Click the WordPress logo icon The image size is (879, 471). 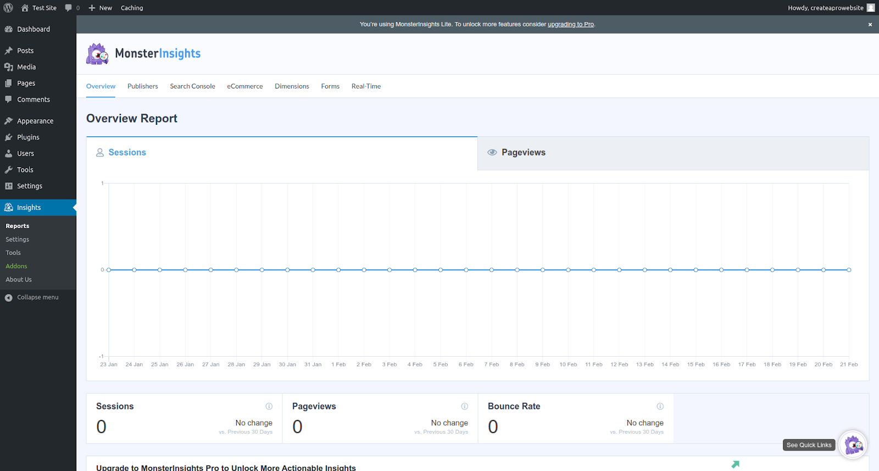coord(8,8)
